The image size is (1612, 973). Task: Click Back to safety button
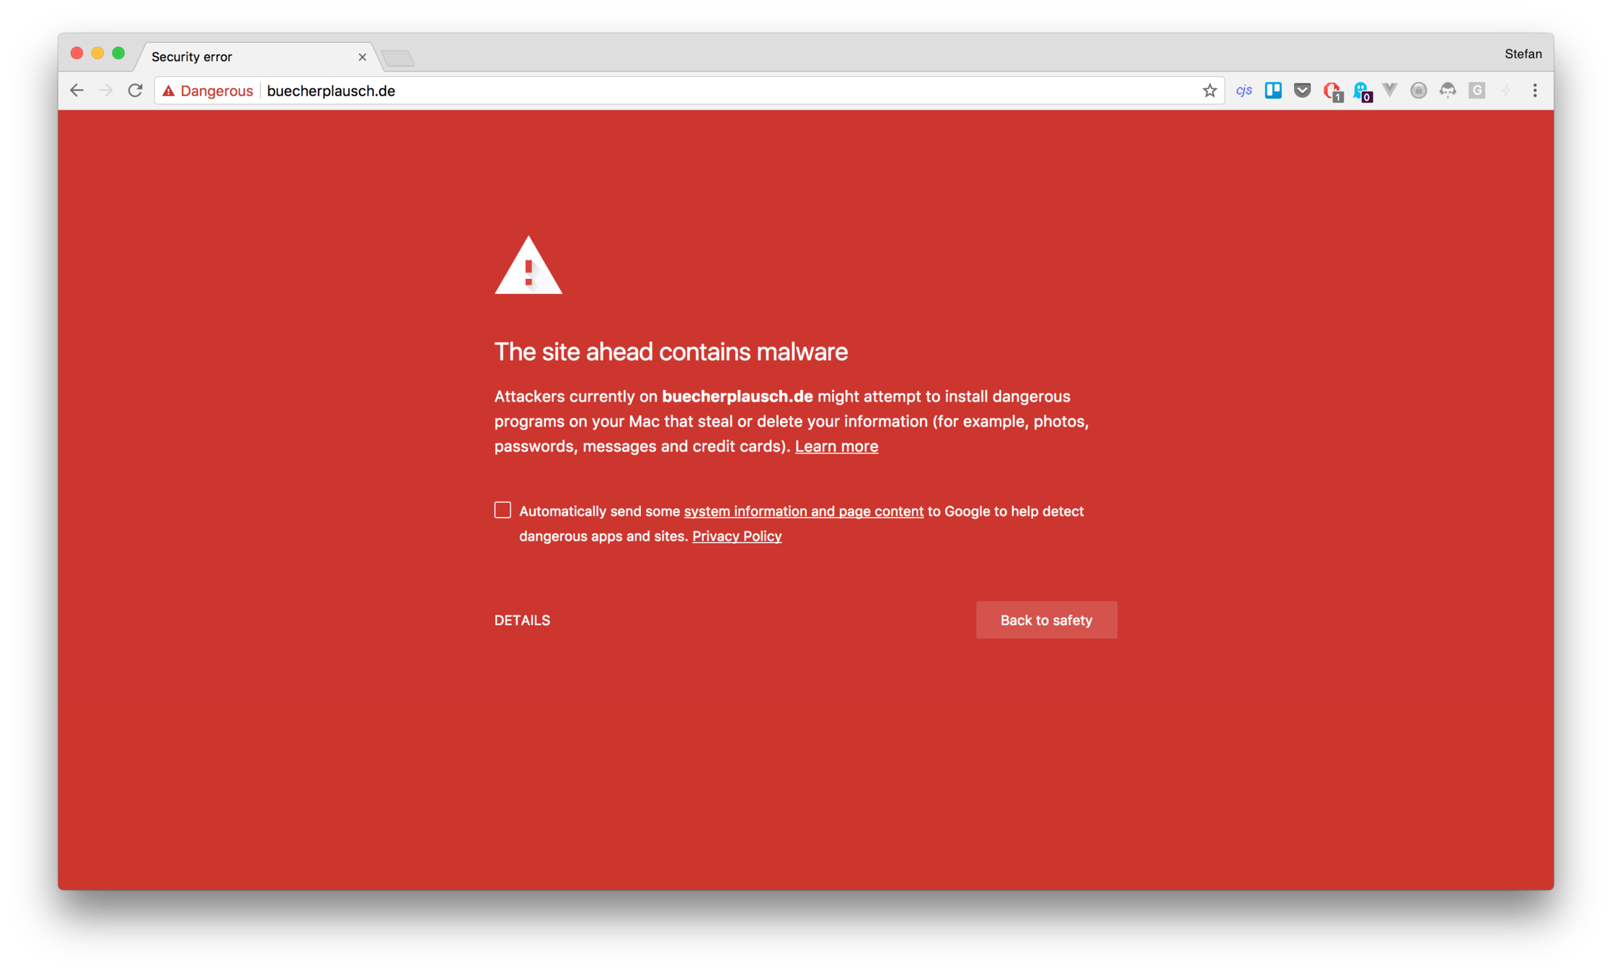click(x=1046, y=620)
